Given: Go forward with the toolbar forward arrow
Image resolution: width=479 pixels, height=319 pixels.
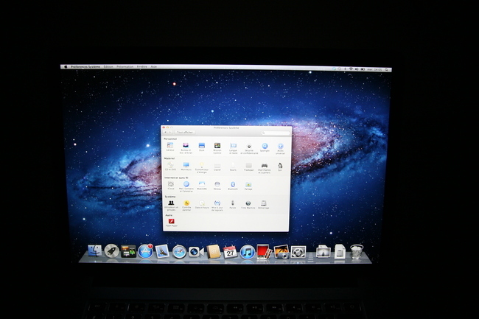Looking at the screenshot, I should (170, 132).
